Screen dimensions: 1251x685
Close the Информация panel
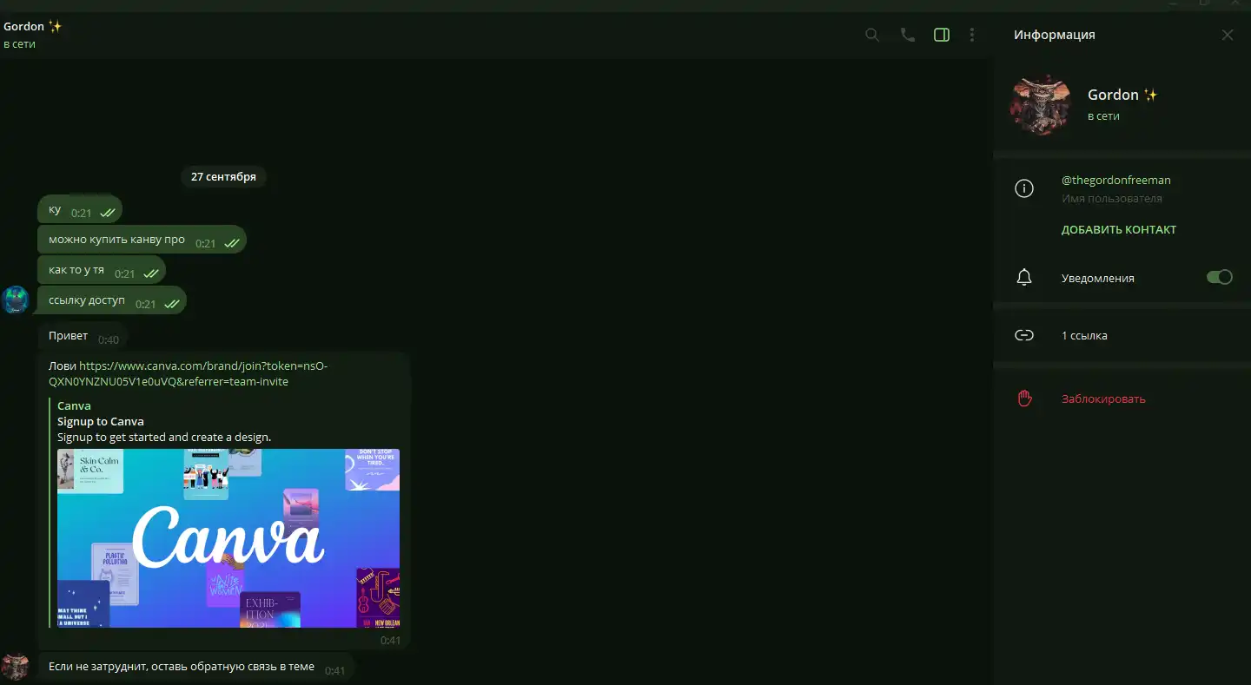[x=1227, y=35]
